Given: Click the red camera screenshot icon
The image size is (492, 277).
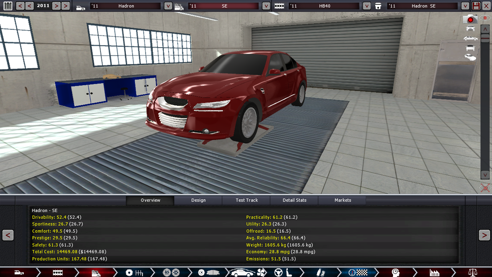Looking at the screenshot, I should click(x=470, y=19).
